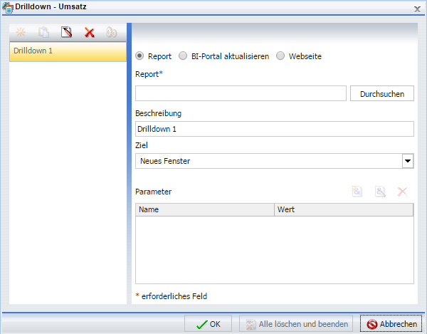Click the rename drilldown pencil icon
Image resolution: width=427 pixels, height=334 pixels.
[x=66, y=33]
